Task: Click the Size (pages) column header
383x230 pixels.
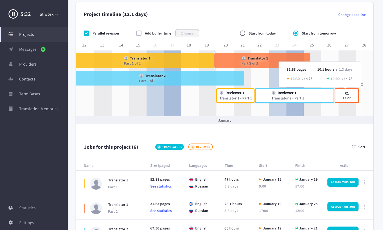Action: tap(160, 165)
